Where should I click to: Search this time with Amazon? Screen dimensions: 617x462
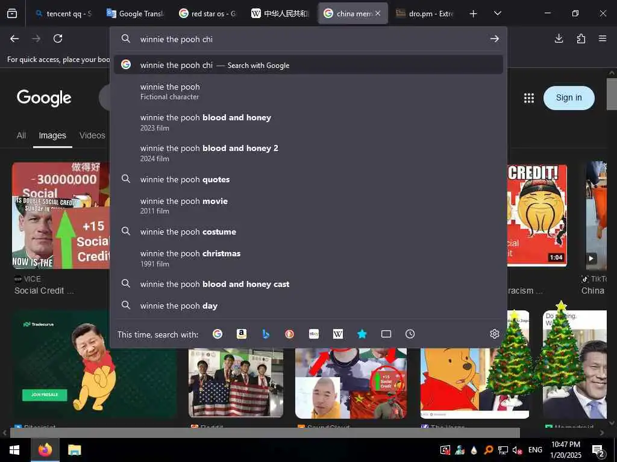point(242,334)
